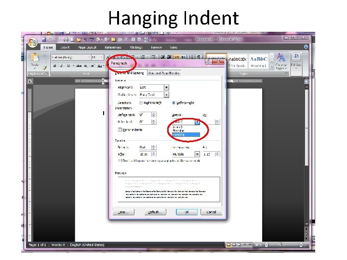
Task: Check the Mirror indents checkbox
Action: tap(120, 130)
